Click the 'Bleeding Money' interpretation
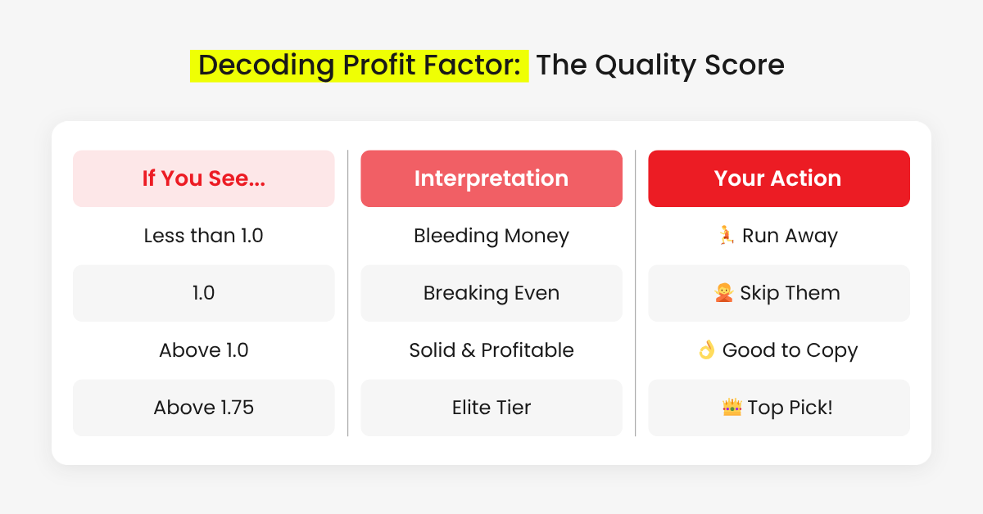The width and height of the screenshot is (983, 514). pyautogui.click(x=491, y=236)
